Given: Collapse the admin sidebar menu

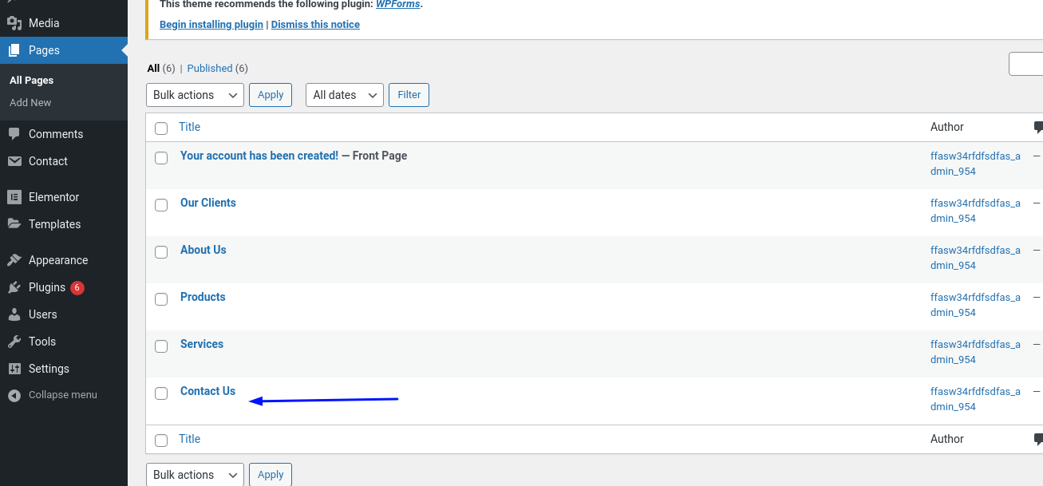Looking at the screenshot, I should click(62, 395).
